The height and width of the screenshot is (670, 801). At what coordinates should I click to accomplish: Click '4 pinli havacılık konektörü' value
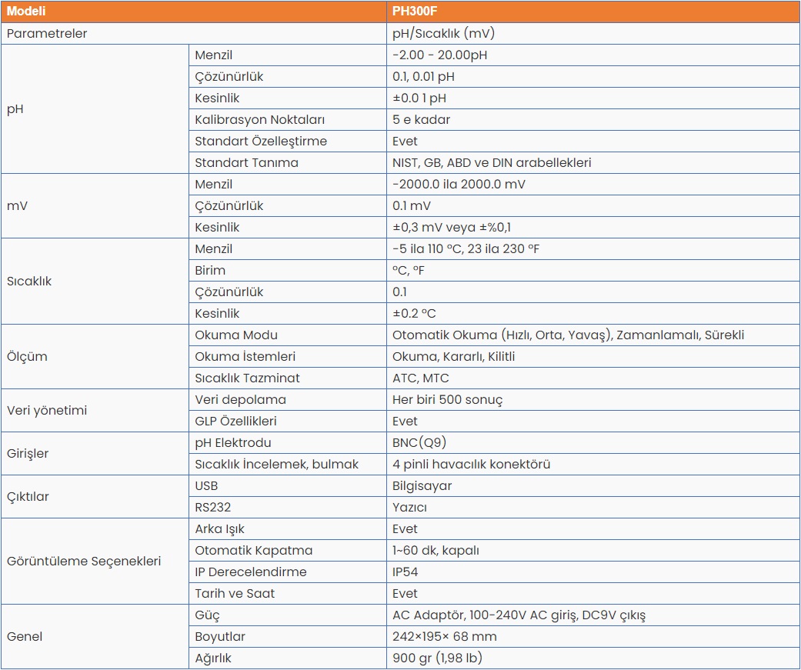click(x=472, y=464)
